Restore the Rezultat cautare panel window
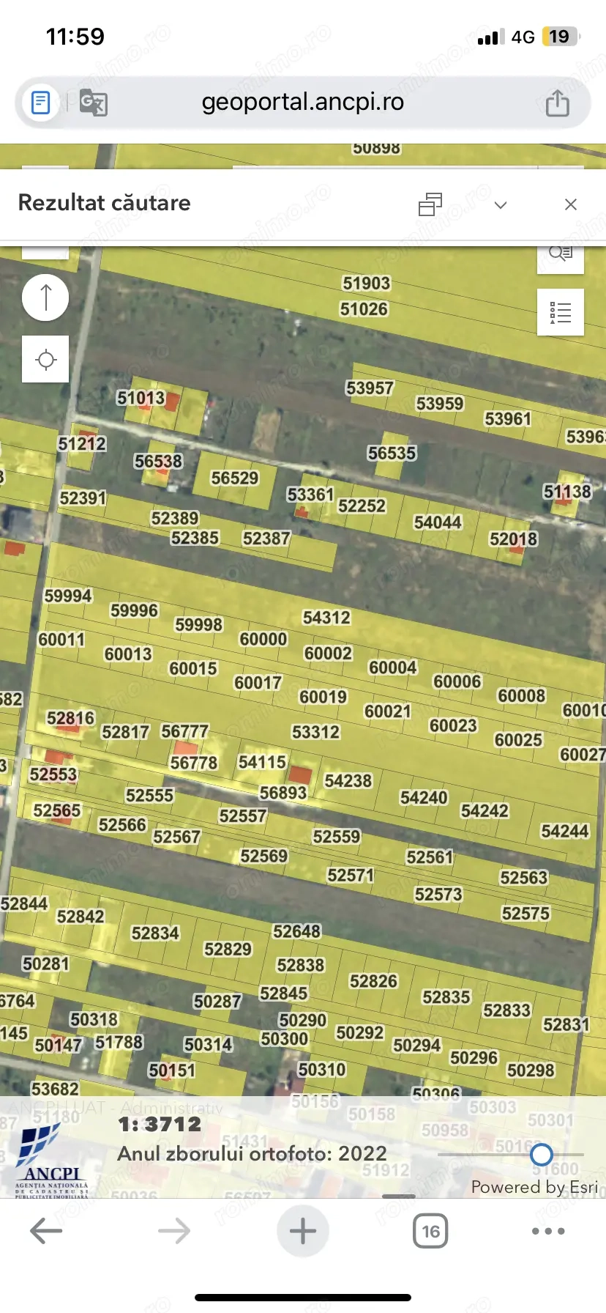 pos(430,204)
